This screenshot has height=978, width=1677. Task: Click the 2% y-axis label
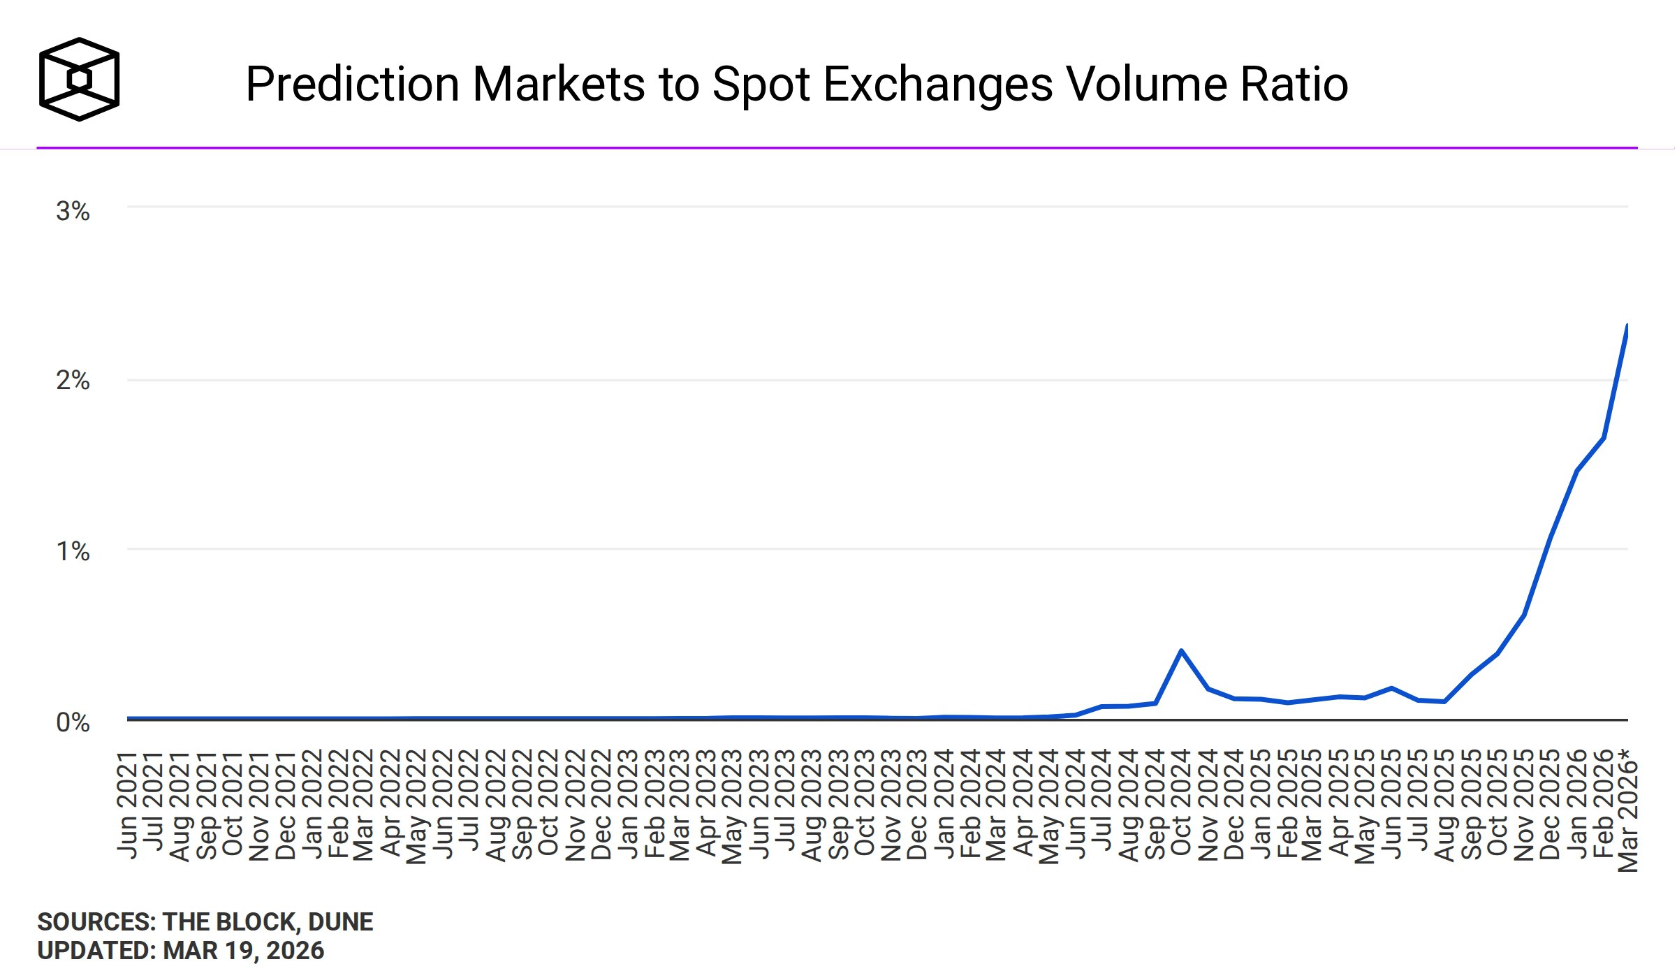[x=73, y=381]
